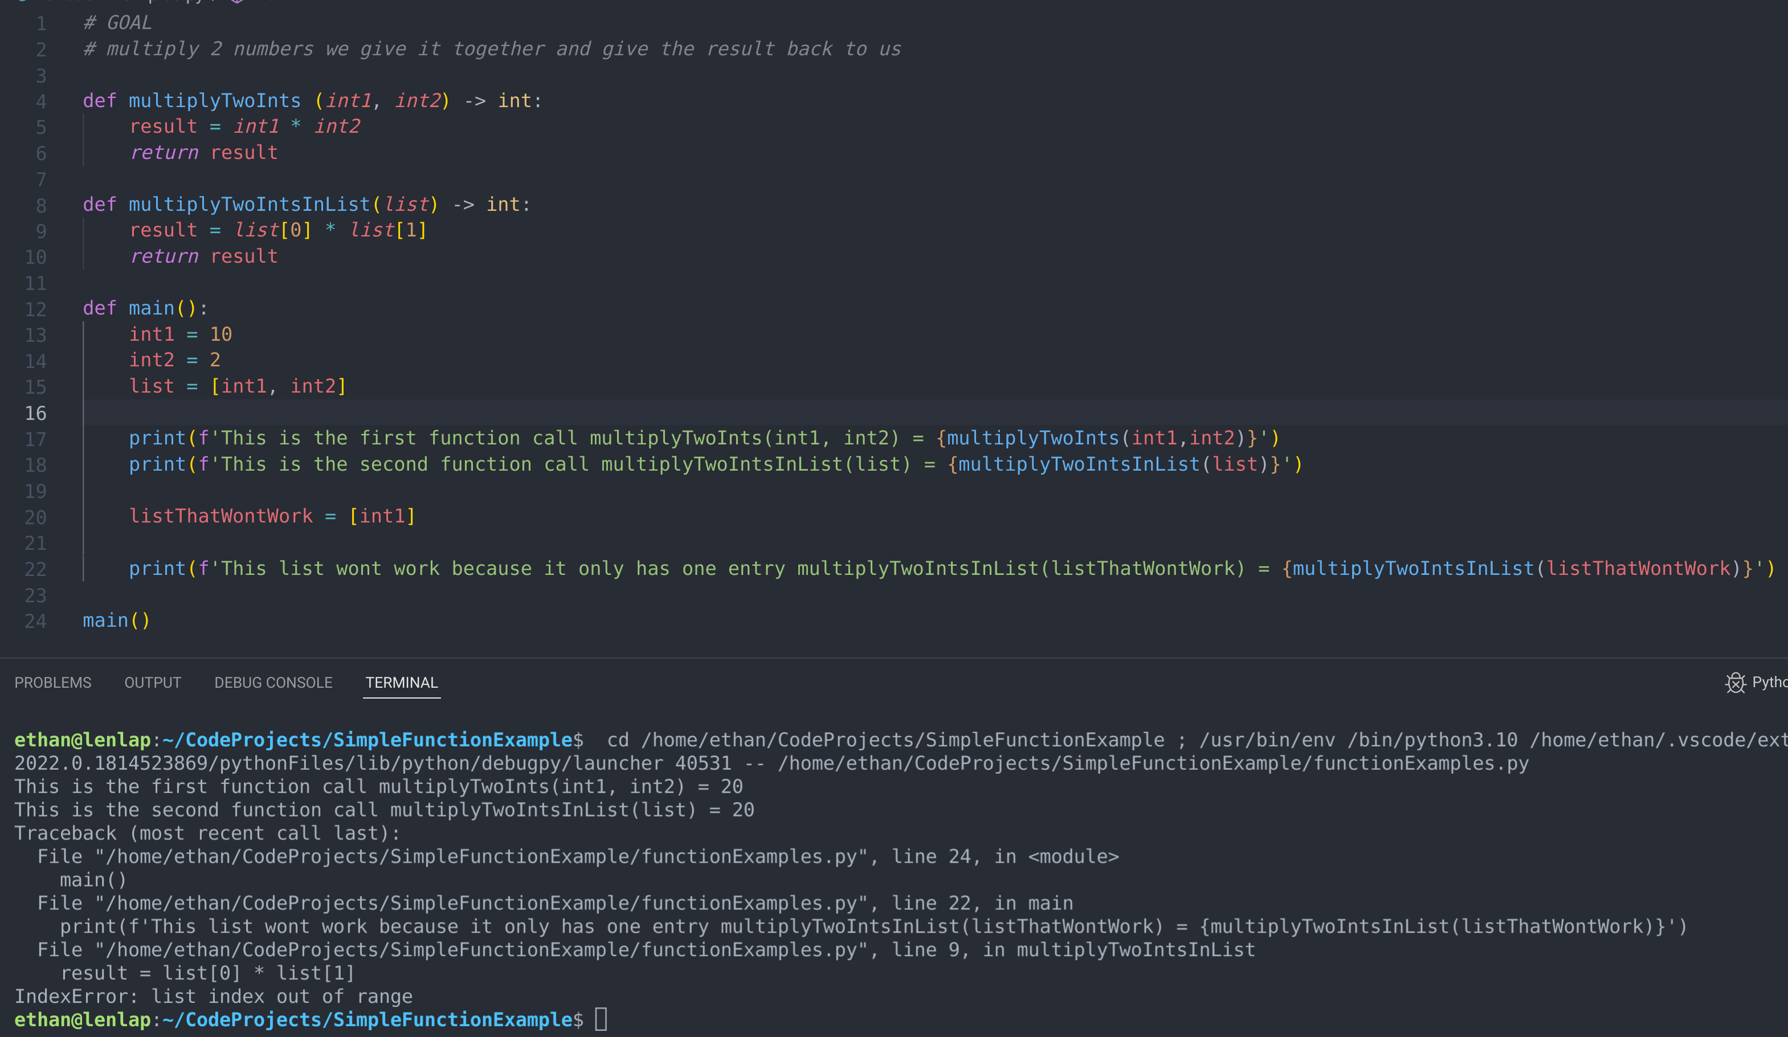Viewport: 1788px width, 1037px height.
Task: Switch to the OUTPUT tab
Action: point(153,683)
